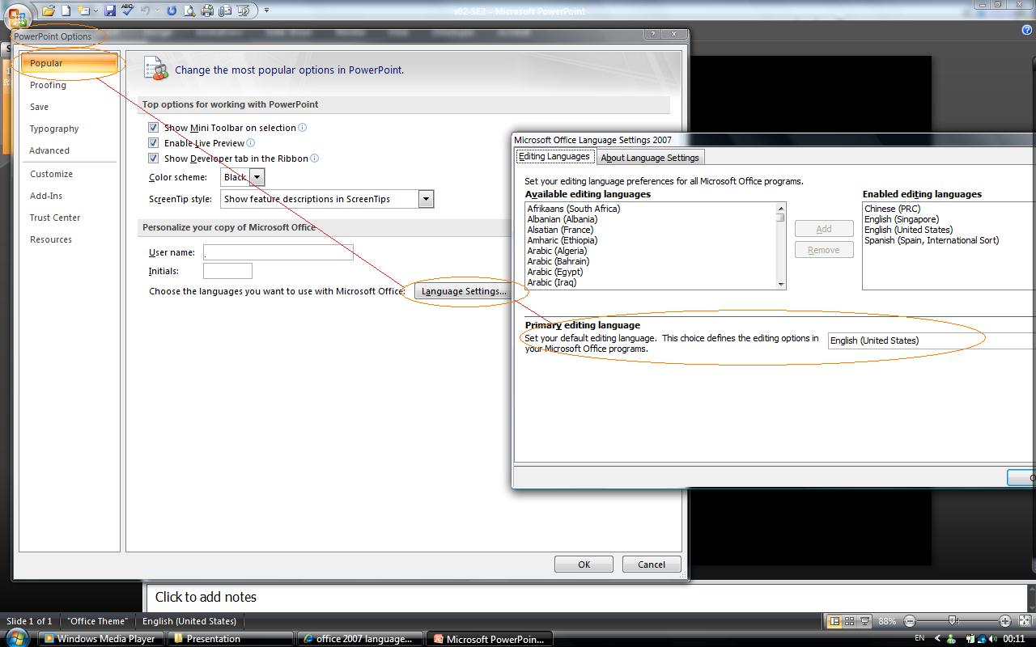Click the Office button orb

coord(16,15)
